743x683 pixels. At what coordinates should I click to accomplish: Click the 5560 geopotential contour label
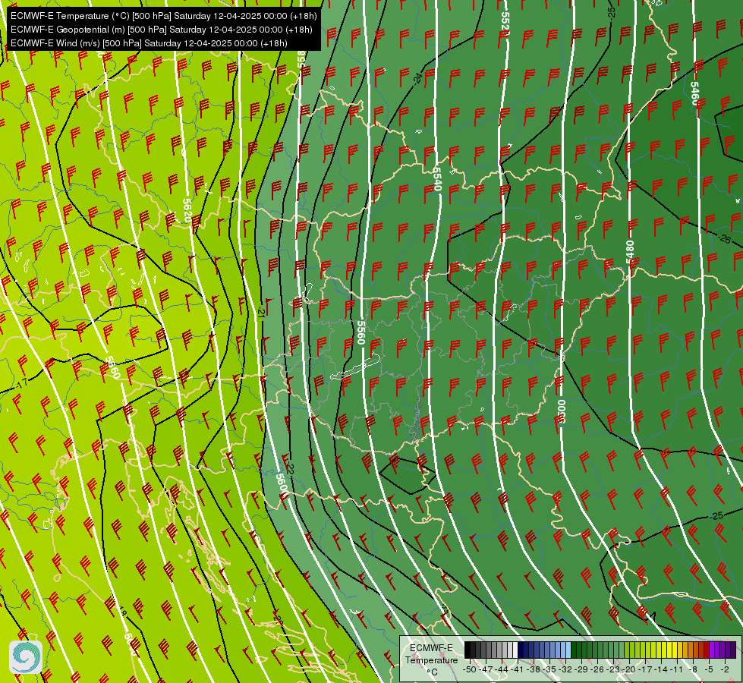[361, 332]
